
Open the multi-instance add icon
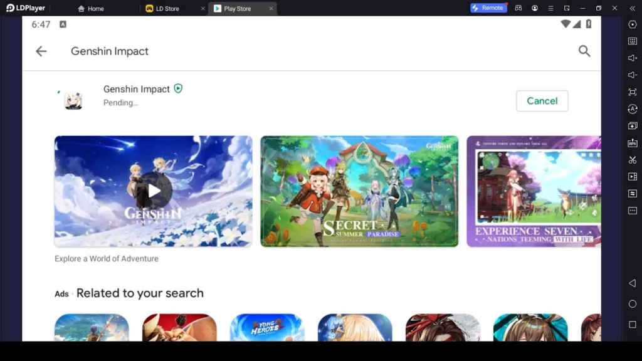[x=633, y=125]
